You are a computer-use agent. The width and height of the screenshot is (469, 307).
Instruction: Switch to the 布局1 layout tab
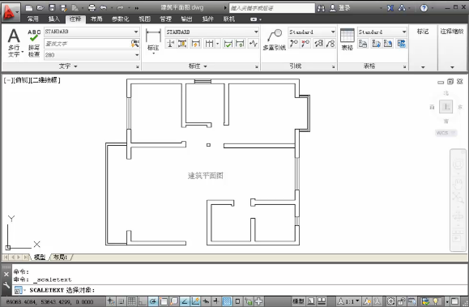click(x=60, y=257)
